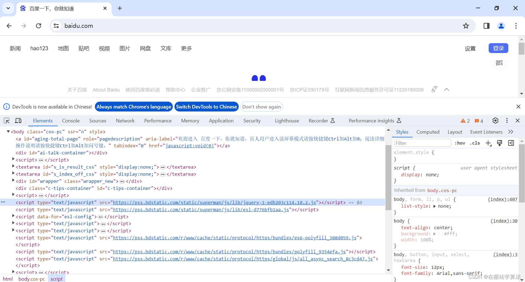The height and width of the screenshot is (282, 525).
Task: Add new style rule plus icon
Action: 488,143
